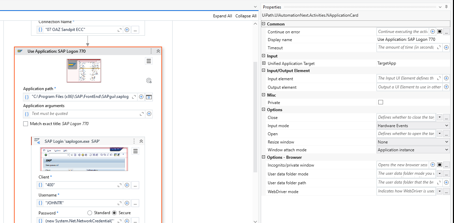Click plus icon for User data folder path
This screenshot has width=454, height=223.
446,183
